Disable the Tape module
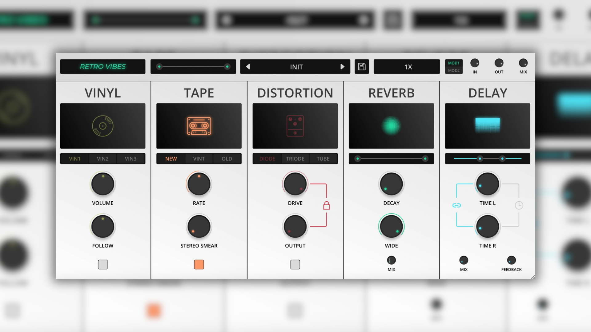This screenshot has width=591, height=332. coord(199,264)
